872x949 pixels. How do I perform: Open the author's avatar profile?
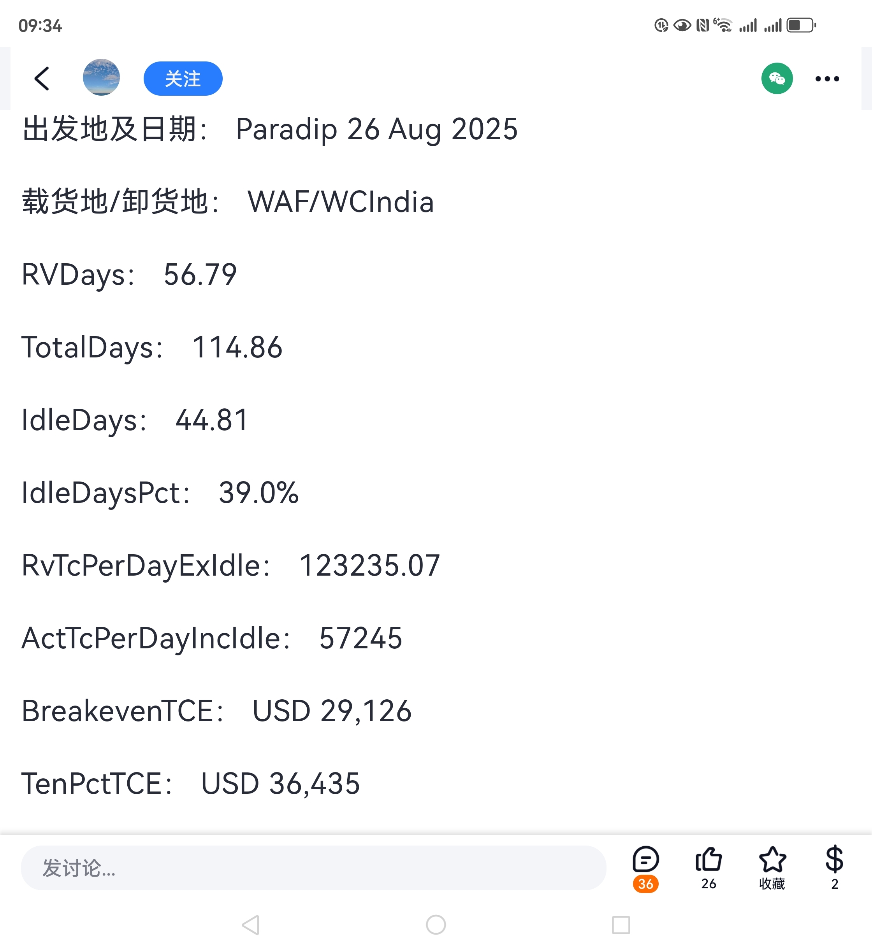(101, 77)
